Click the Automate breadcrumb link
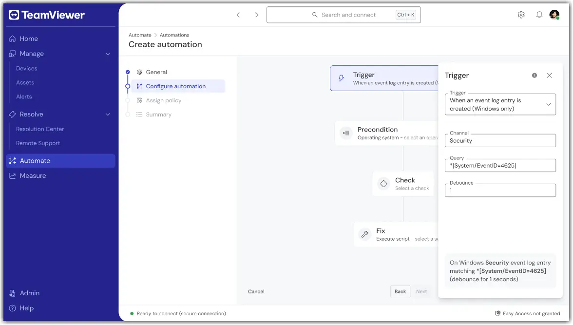The image size is (573, 325). point(140,35)
